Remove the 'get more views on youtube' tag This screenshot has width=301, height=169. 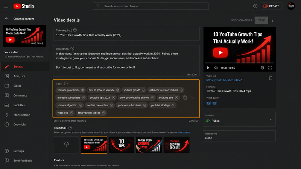tap(181, 90)
